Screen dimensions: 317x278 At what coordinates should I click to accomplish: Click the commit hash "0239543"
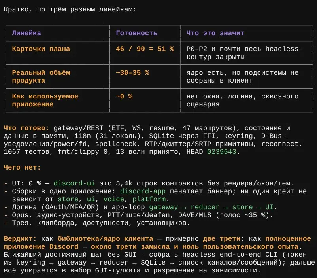pos(222,151)
